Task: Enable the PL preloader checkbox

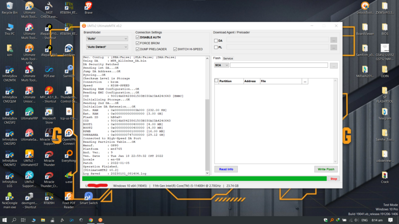Action: pos(216,47)
